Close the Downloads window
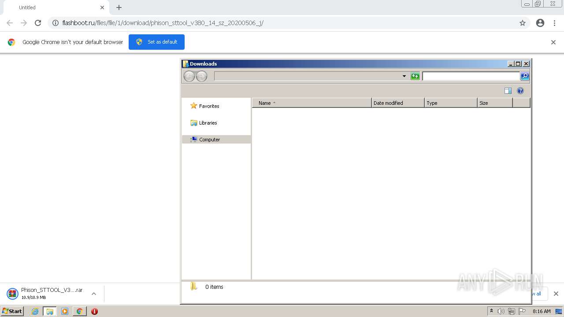 tap(526, 64)
